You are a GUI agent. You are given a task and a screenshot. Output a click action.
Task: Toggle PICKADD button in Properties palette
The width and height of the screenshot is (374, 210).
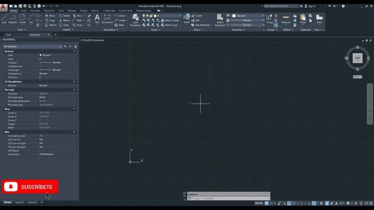[65, 47]
